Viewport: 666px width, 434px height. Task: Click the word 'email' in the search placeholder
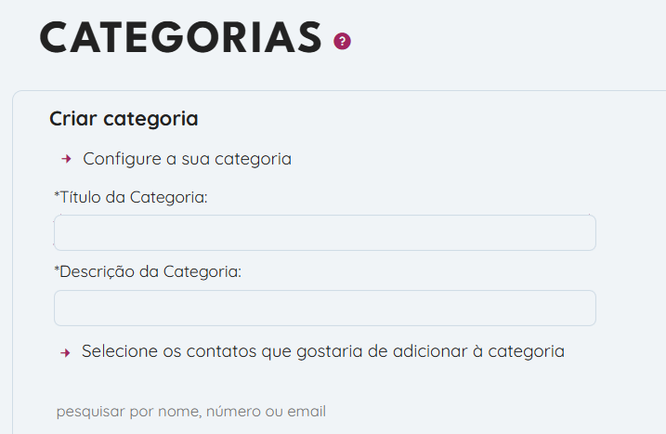coord(307,411)
